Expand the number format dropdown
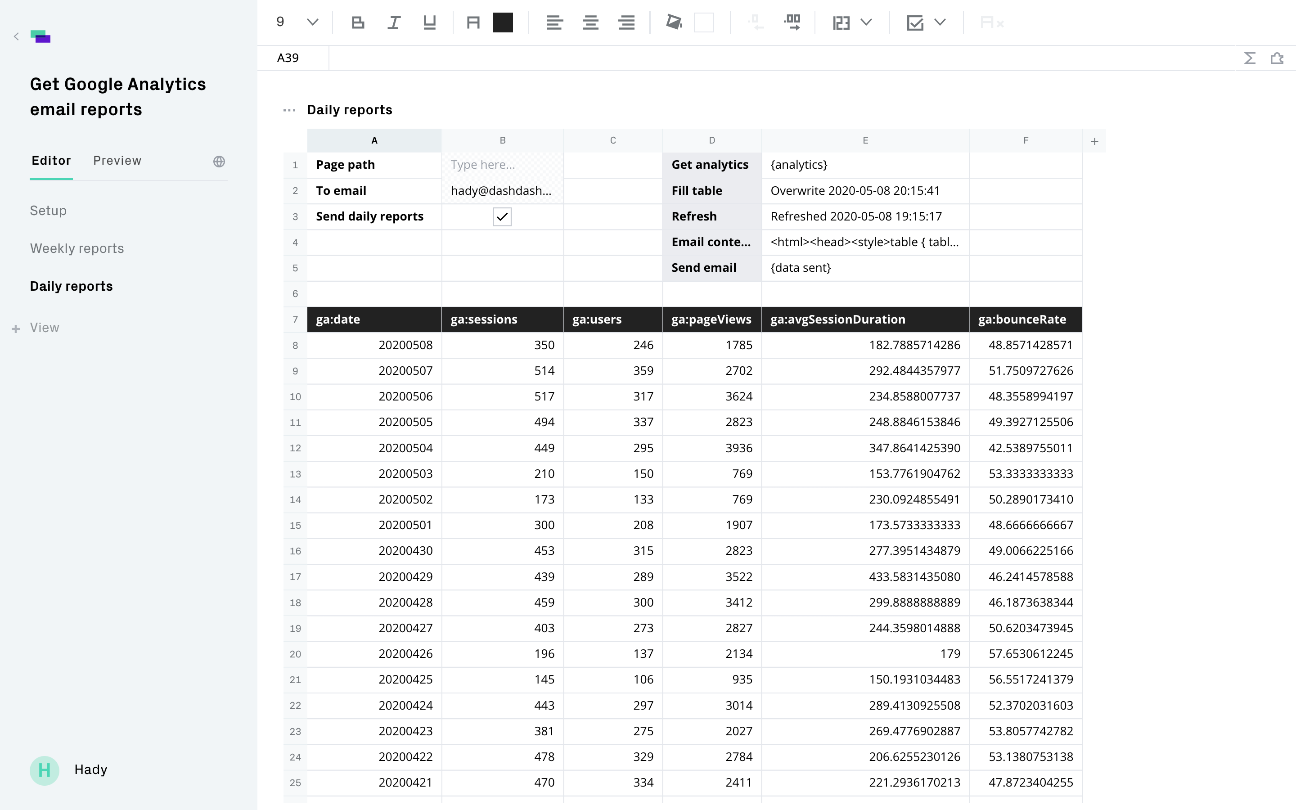Viewport: 1296px width, 810px height. tap(866, 22)
